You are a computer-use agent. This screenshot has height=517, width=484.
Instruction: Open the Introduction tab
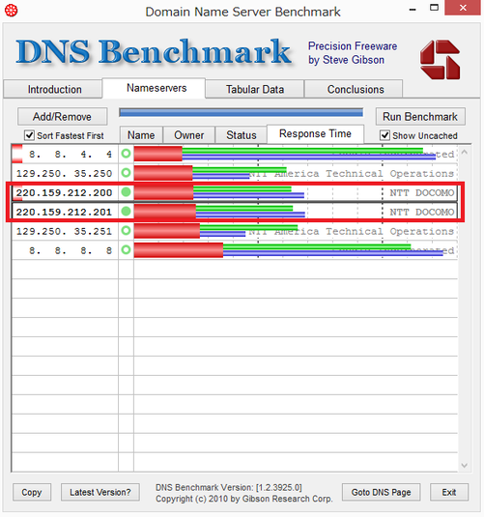pyautogui.click(x=53, y=89)
